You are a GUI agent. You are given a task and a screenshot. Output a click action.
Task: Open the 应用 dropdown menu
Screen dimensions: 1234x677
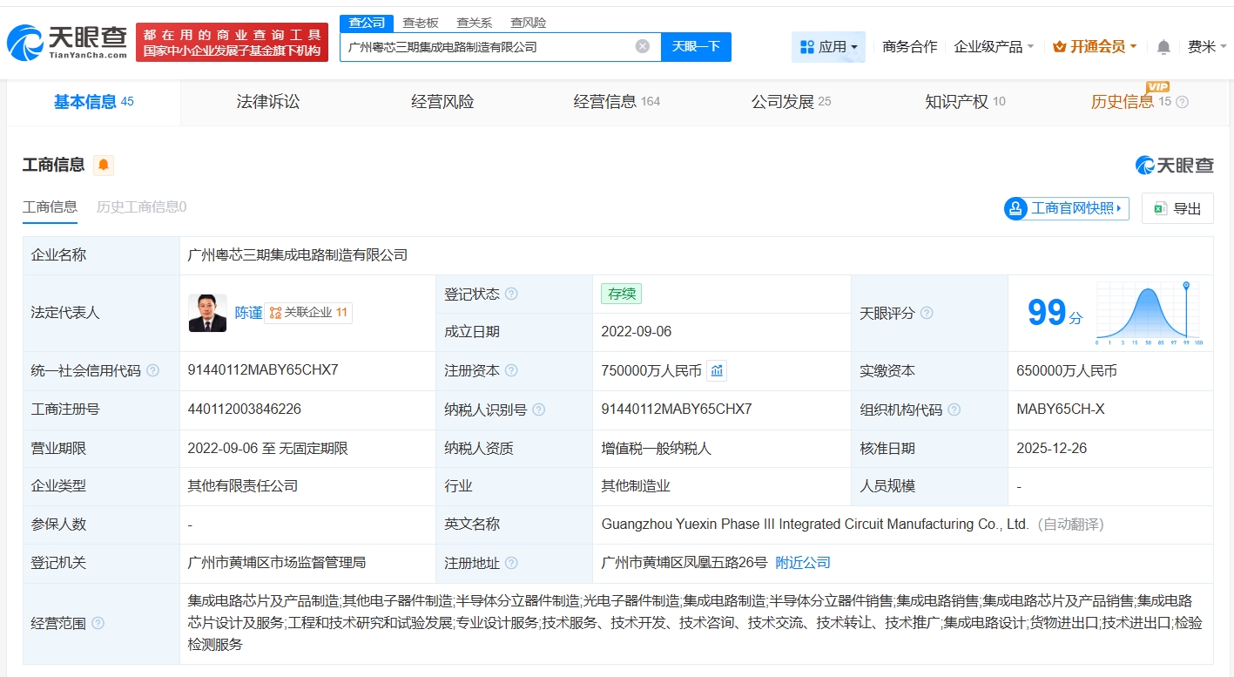coord(828,47)
